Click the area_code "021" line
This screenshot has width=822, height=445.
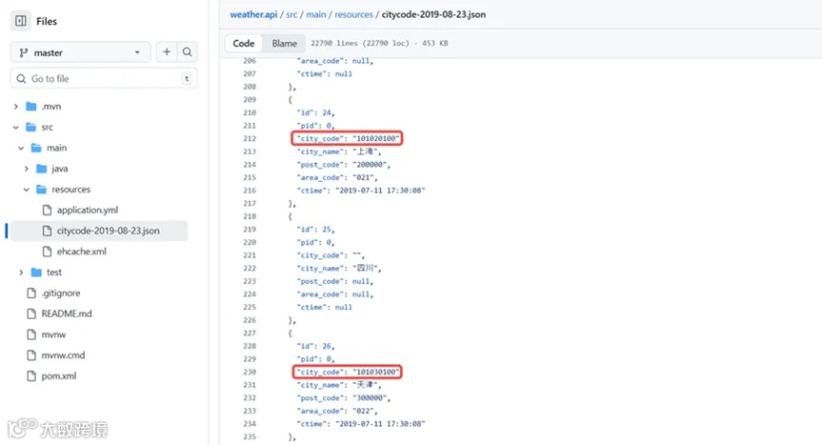tap(337, 177)
